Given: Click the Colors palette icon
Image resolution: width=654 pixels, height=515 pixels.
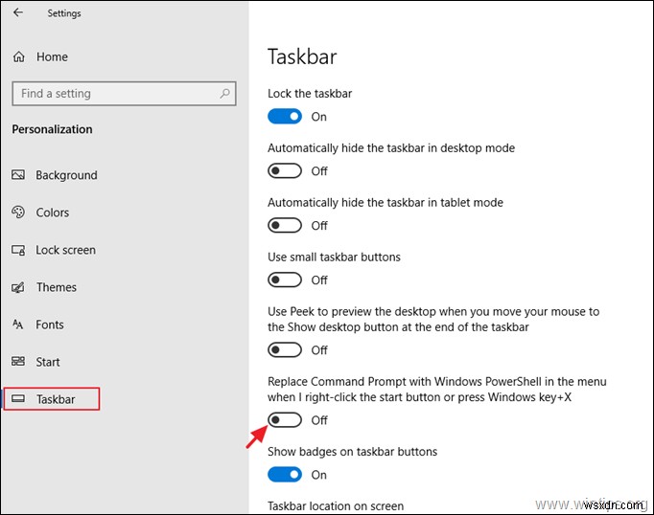Looking at the screenshot, I should point(18,213).
